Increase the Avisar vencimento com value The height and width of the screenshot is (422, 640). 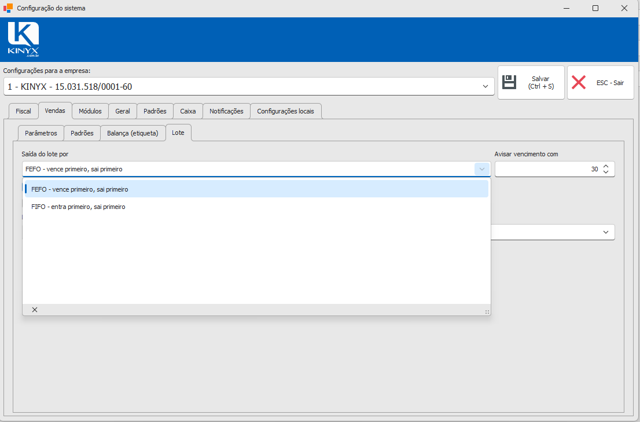(x=606, y=166)
